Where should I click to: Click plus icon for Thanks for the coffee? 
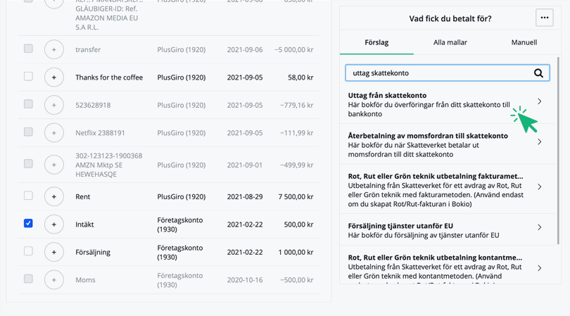tap(54, 77)
